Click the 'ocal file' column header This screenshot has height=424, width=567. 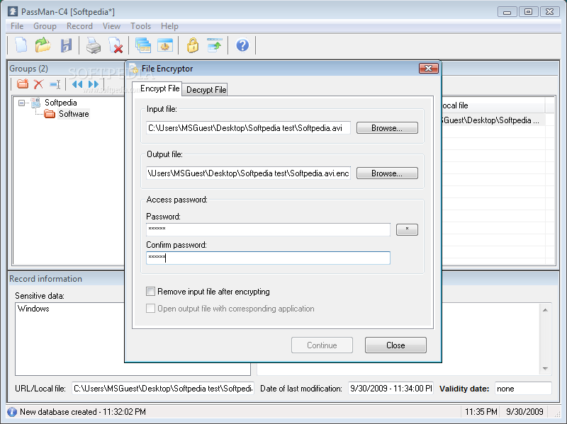tap(493, 105)
